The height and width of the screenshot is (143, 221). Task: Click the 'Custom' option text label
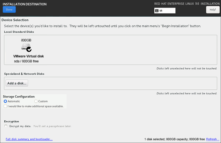click(x=43, y=101)
